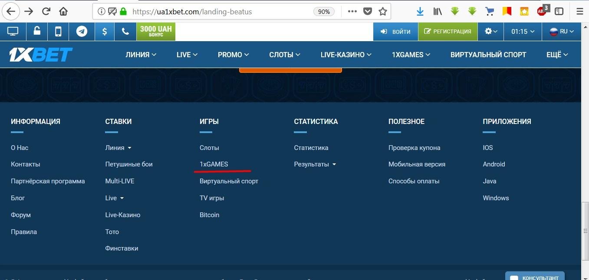589x280 pixels.
Task: Toggle the browser sidebar icon
Action: tap(559, 12)
